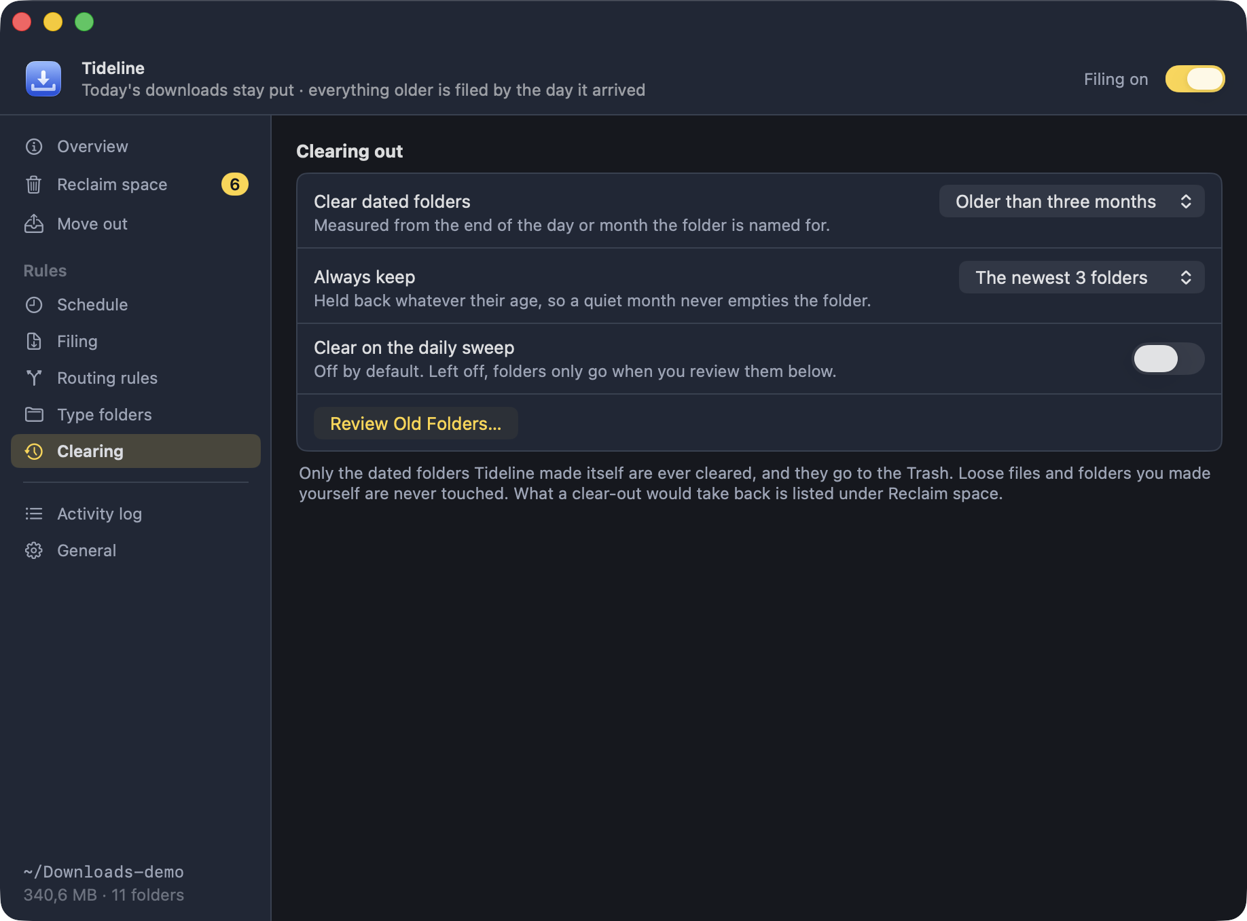Click the Move out tray icon
1247x921 pixels.
[x=34, y=224]
